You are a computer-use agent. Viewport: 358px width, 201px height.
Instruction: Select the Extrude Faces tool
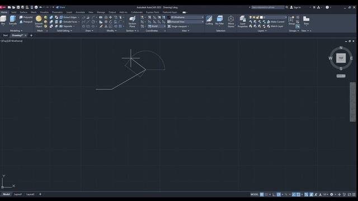click(68, 22)
